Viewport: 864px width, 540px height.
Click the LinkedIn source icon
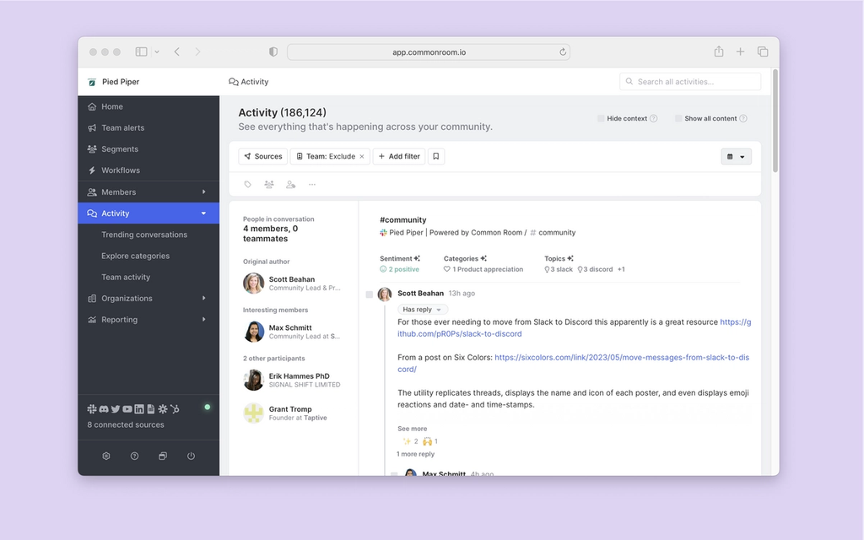click(x=138, y=408)
